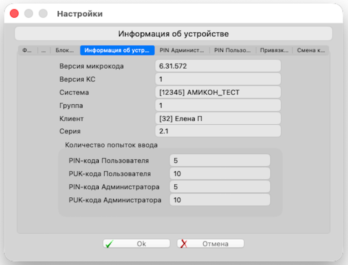Click the Группа value field
Image resolution: width=348 pixels, height=265 pixels.
(x=218, y=105)
